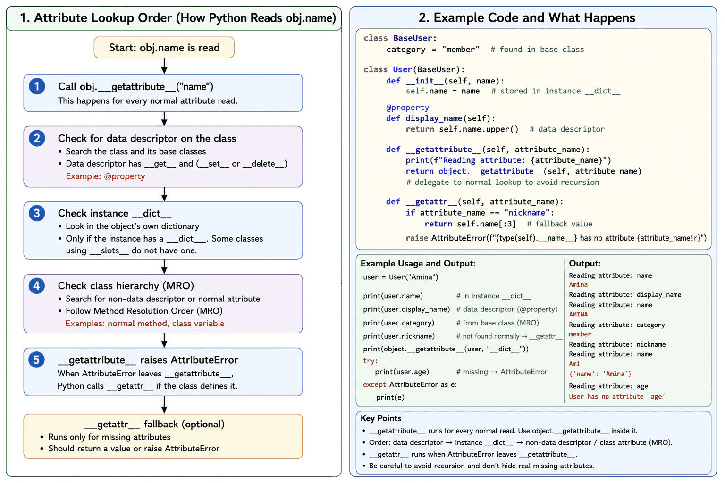Screen dimensions: 725x483
Task: Select 'Look in the object's own dictionary'
Action: click(132, 226)
